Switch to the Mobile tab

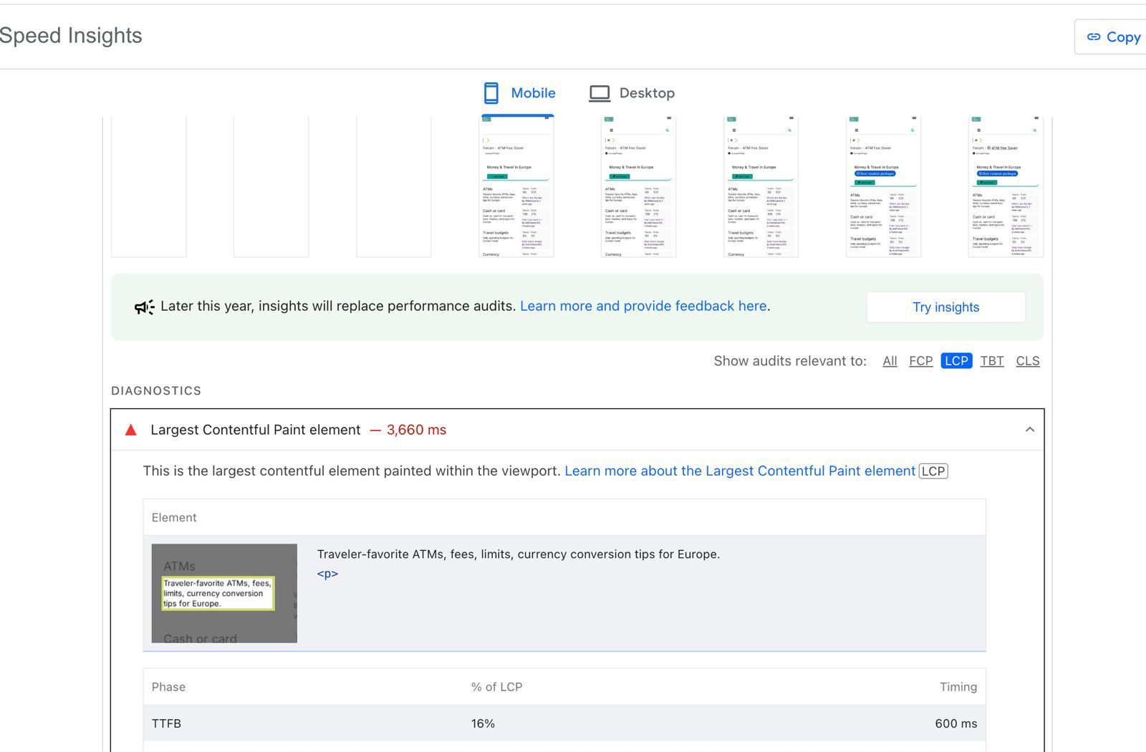519,93
